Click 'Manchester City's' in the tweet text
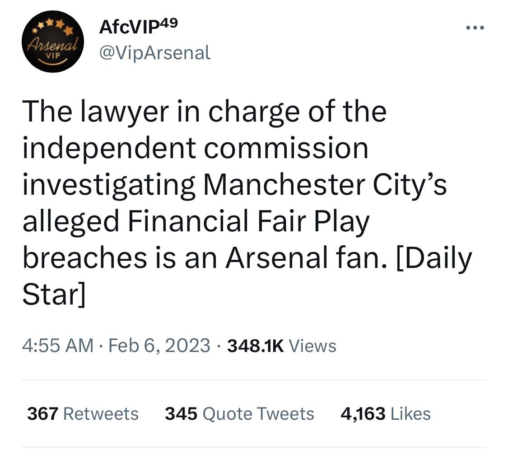The image size is (508, 455). click(325, 184)
